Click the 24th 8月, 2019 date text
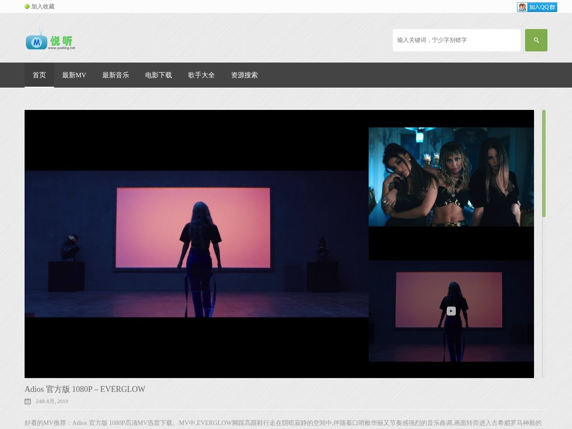572x429 pixels. 52,401
